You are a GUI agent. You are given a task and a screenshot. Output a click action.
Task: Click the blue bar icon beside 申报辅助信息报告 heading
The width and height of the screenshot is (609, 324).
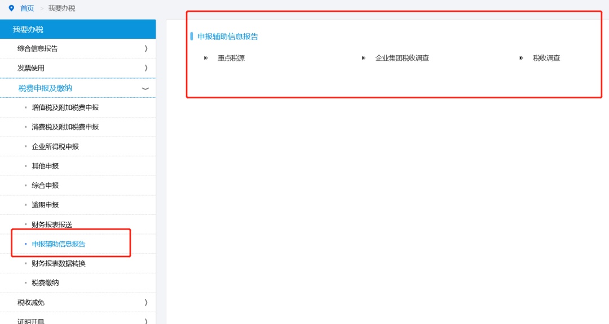191,35
